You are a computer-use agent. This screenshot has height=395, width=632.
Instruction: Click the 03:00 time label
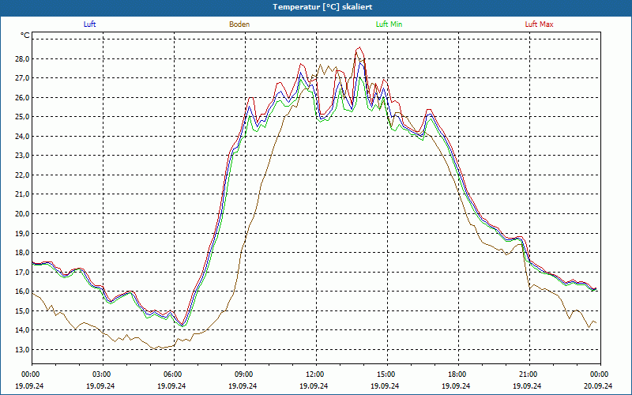tap(102, 374)
